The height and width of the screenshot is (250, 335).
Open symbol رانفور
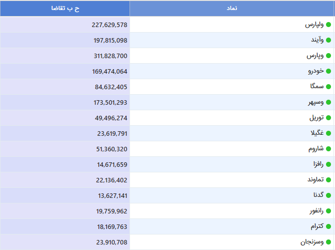point(316,211)
